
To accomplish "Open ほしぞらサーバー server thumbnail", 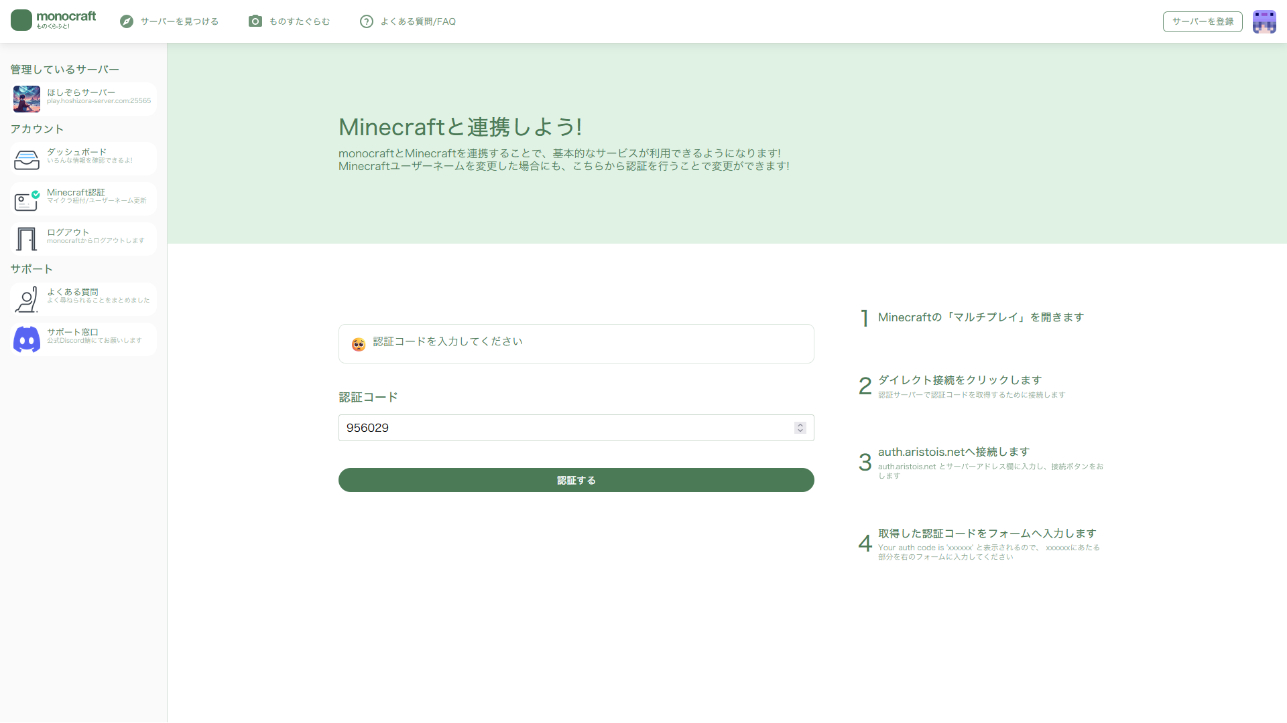I will pyautogui.click(x=27, y=99).
